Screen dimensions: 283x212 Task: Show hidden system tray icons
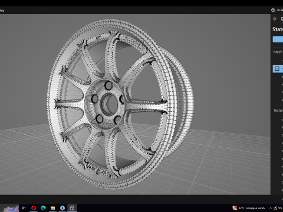(x=271, y=208)
